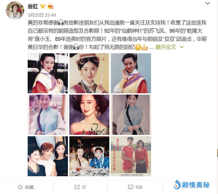Click the crown membership badge
218x194 pixels.
coord(50,6)
